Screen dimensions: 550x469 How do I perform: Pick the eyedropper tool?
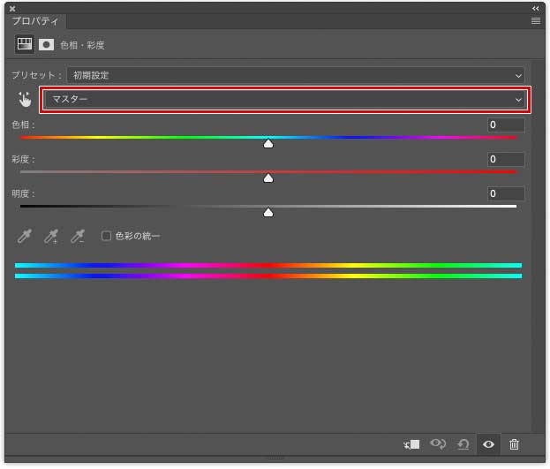click(24, 236)
